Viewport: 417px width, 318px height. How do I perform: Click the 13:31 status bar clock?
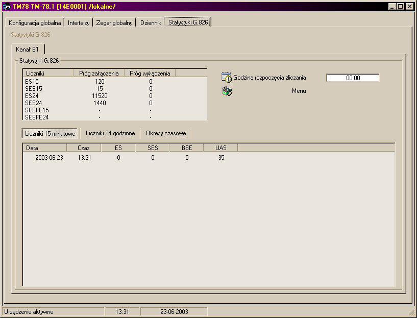[x=122, y=311]
